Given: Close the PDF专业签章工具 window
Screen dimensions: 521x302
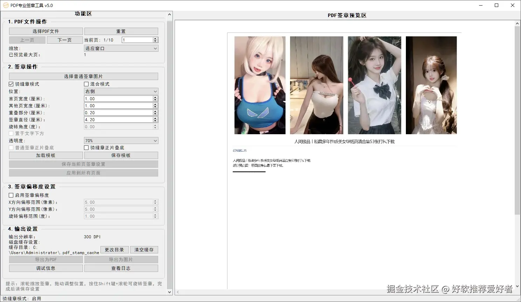Looking at the screenshot, I should (x=513, y=5).
